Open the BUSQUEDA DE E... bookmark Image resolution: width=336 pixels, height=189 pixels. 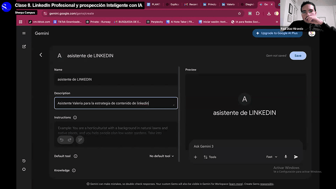pos(128,22)
